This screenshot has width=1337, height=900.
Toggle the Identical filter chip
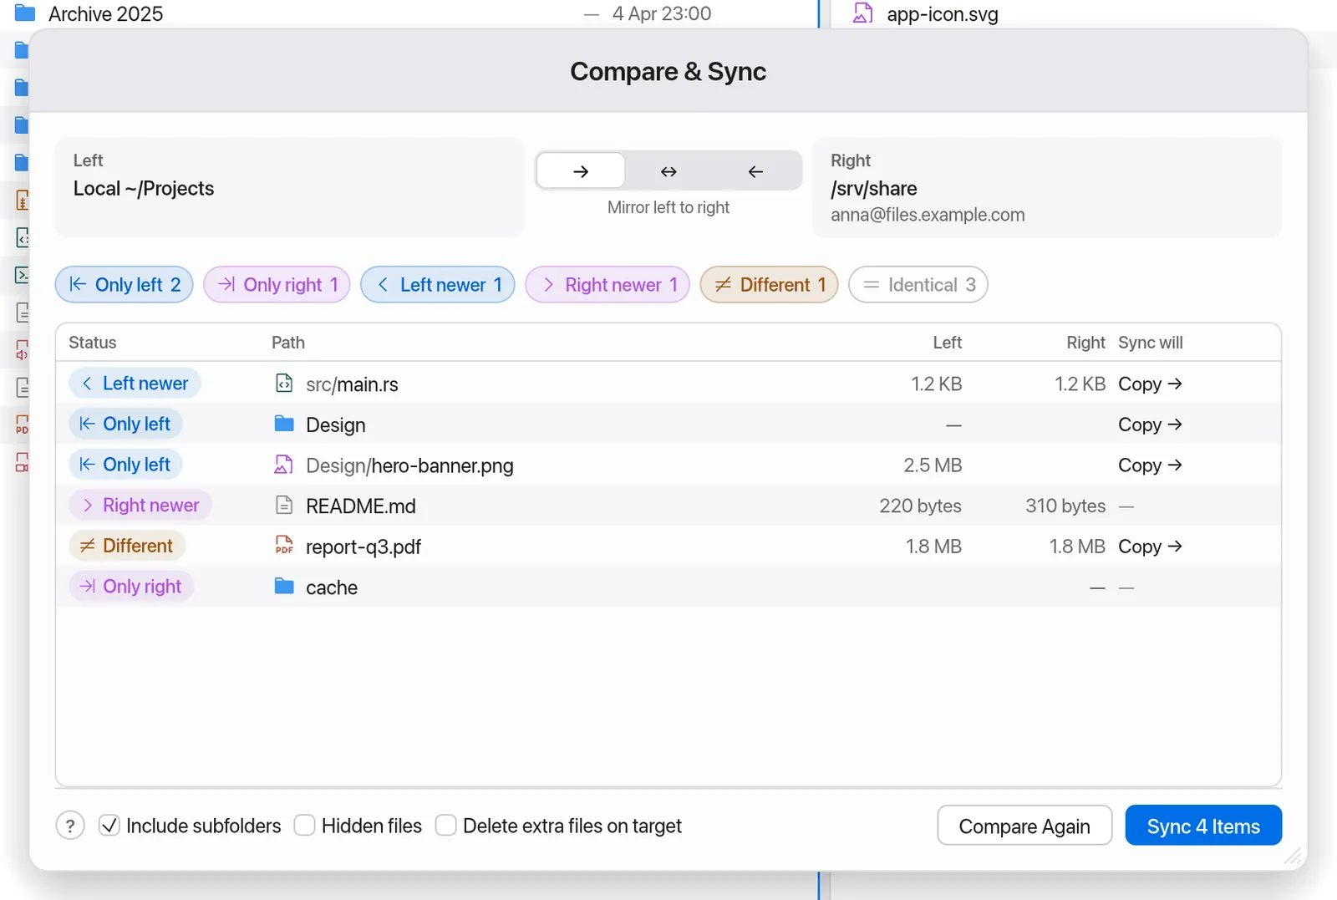coord(918,285)
